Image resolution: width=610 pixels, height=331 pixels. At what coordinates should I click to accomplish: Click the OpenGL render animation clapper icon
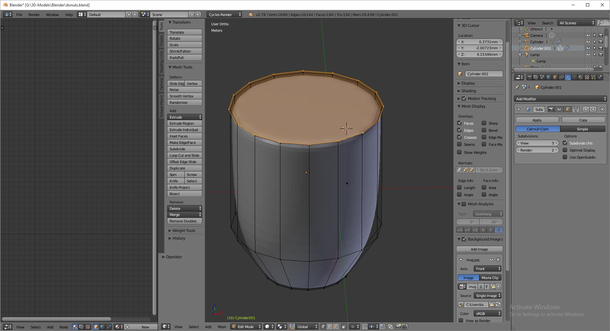click(x=405, y=327)
